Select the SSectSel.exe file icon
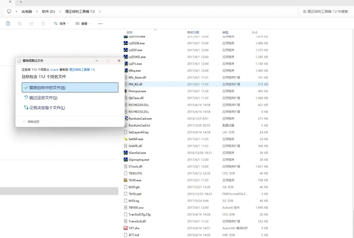Viewport: 354px width, 238px height. [x=126, y=153]
